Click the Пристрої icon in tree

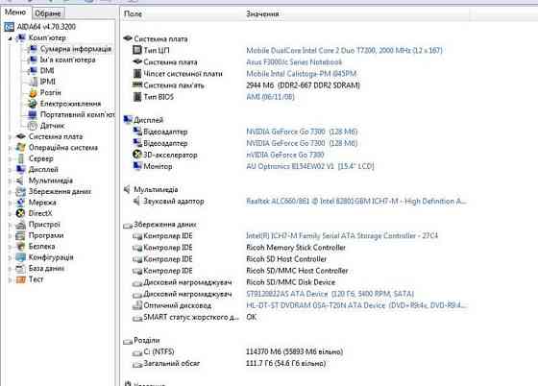(x=20, y=225)
